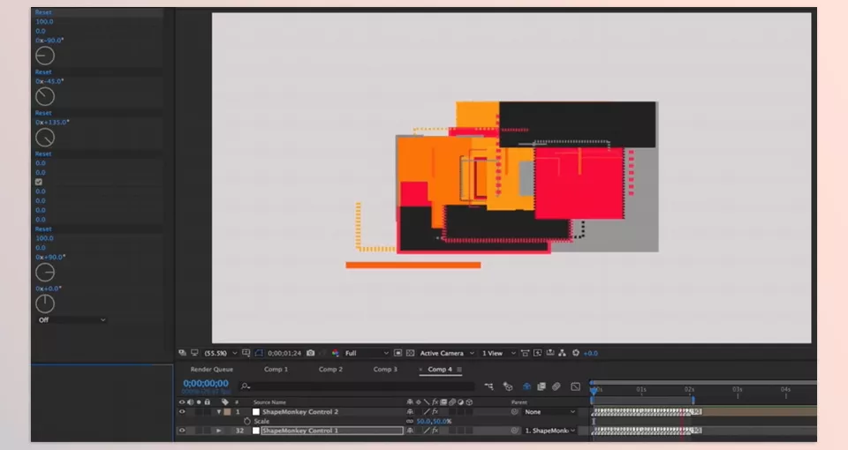Click the timeline icon in viewer toolbar
This screenshot has width=848, height=450.
550,353
